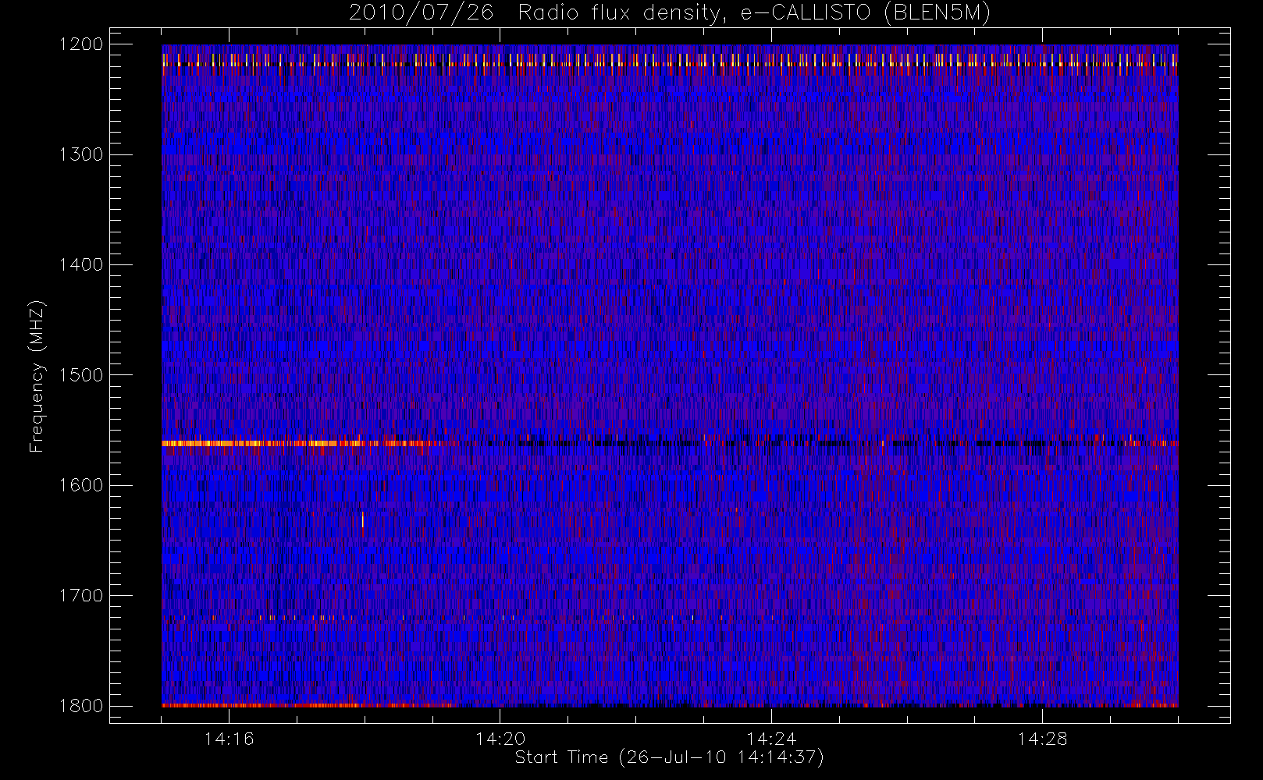Click the 1800 frequency tick label

81,705
